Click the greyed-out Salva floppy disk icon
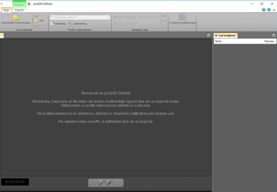Screen dimensions: 277x192 (x=37, y=25)
